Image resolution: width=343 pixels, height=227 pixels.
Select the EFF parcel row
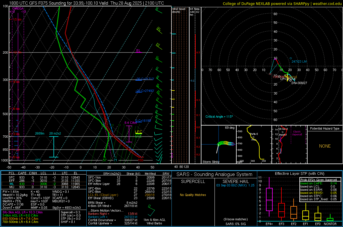(44, 181)
